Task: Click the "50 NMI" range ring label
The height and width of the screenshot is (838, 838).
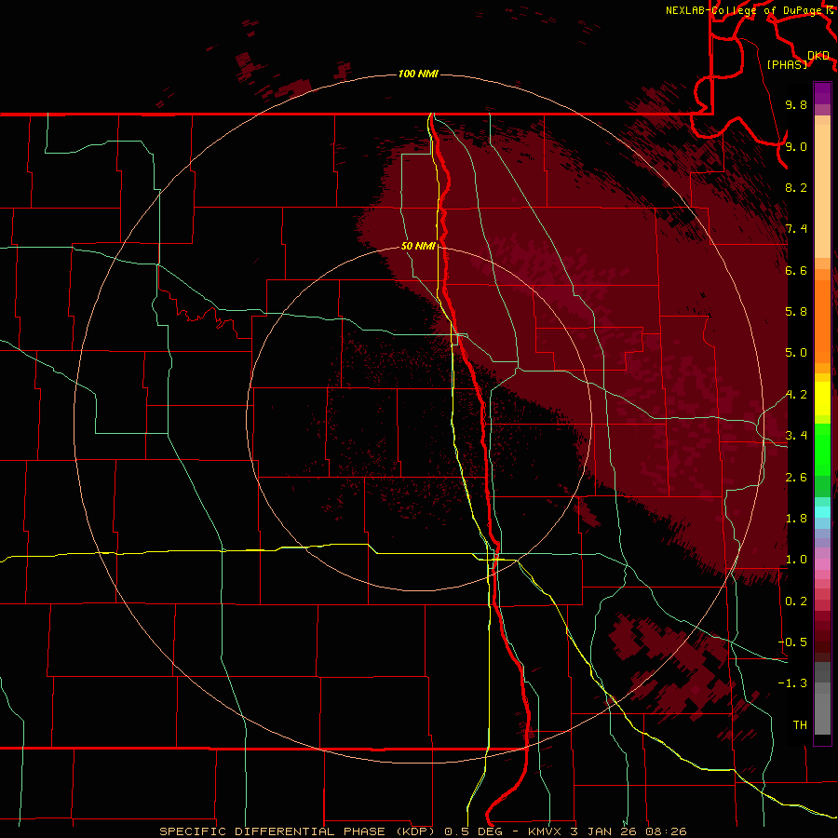Action: coord(418,246)
